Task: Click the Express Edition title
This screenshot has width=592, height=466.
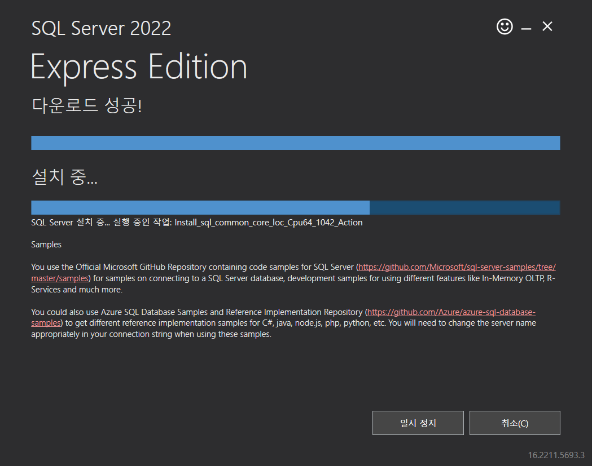Action: tap(139, 67)
